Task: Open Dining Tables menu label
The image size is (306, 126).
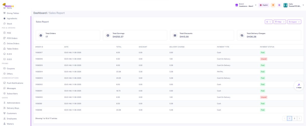Action: (x=13, y=13)
